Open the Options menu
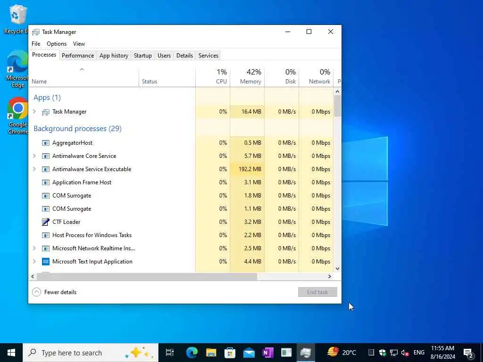 [57, 44]
